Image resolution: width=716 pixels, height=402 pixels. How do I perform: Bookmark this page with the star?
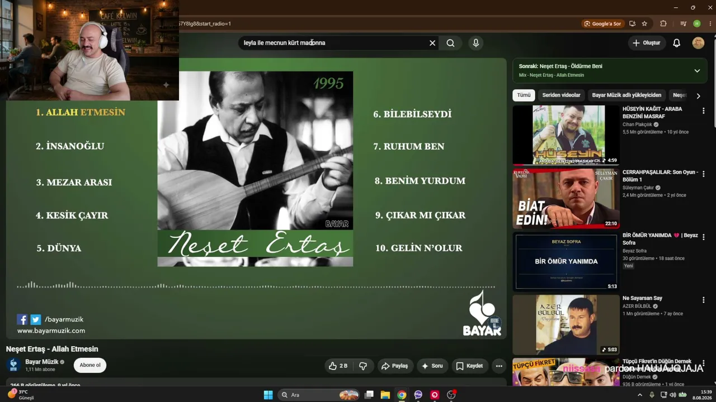coord(644,24)
